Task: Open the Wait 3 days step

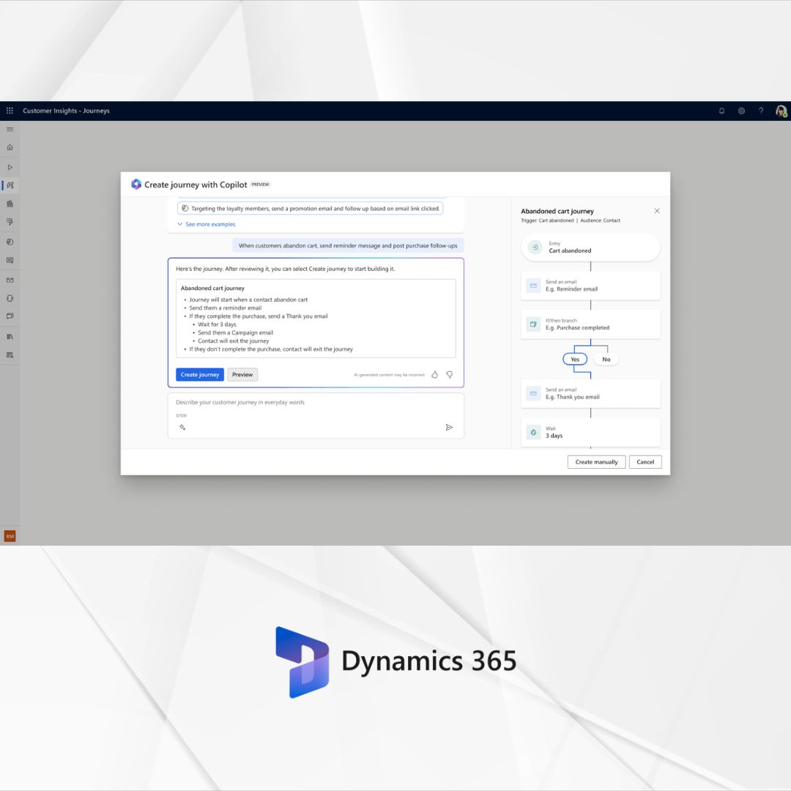Action: click(x=590, y=432)
